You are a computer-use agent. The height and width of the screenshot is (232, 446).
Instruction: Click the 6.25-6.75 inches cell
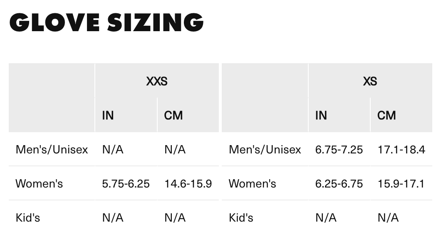(x=339, y=184)
